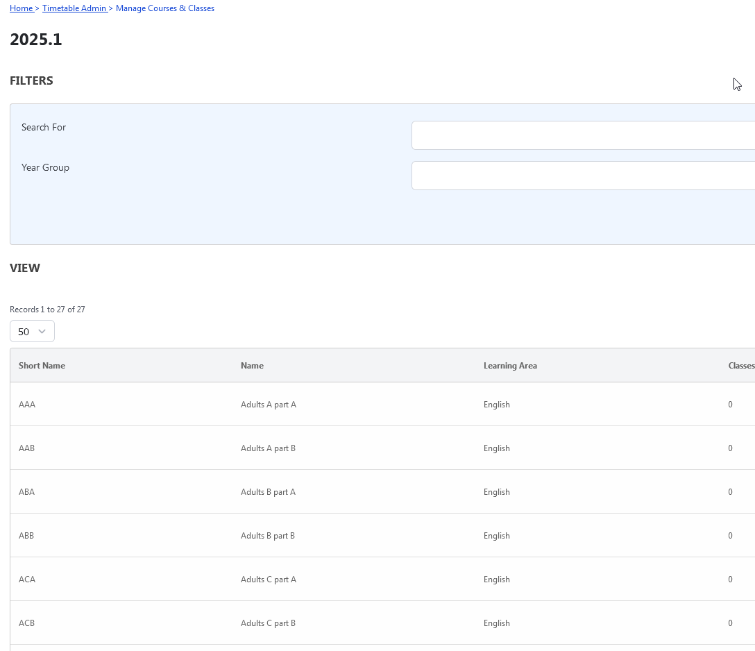Click English learning area in AAB row
Viewport: 755px width, 651px height.
(497, 448)
